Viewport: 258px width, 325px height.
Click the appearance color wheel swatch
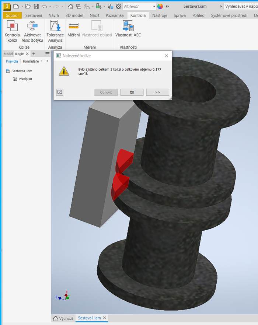[x=160, y=6]
